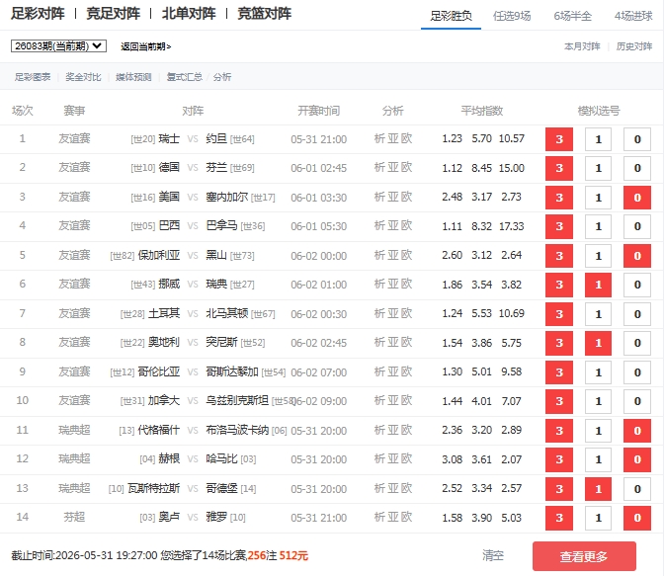Deselect loss option 0 for 奥卢 vs 雅罗
Image resolution: width=664 pixels, height=576 pixels.
(x=637, y=518)
